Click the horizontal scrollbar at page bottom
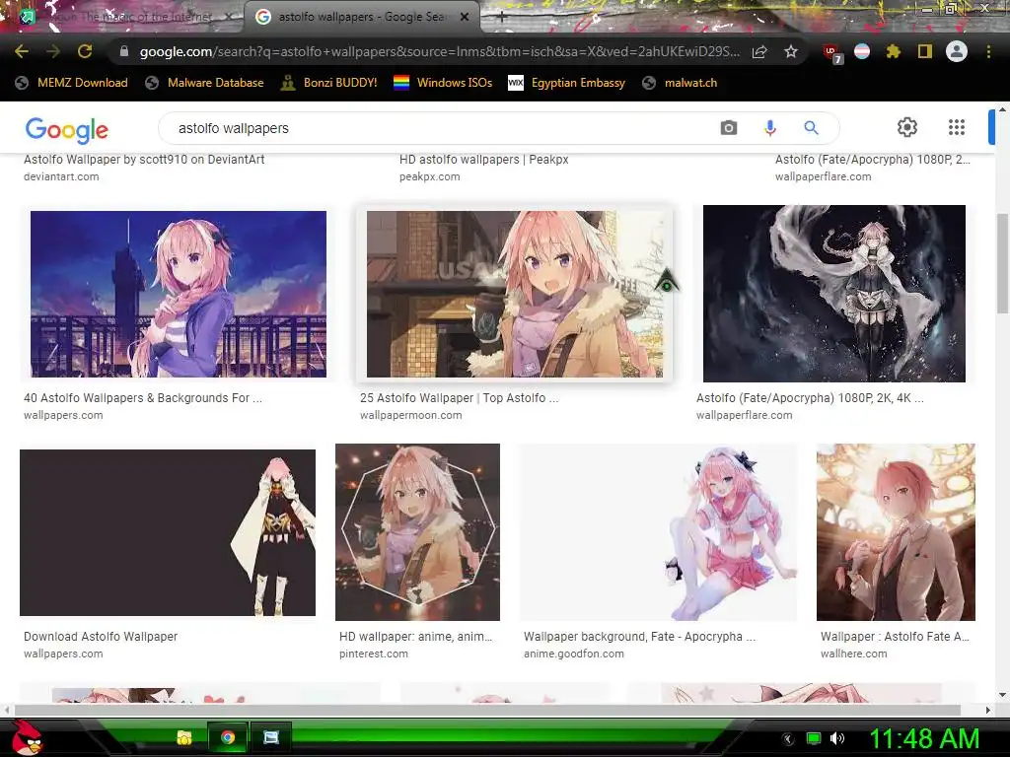1010x757 pixels. coord(487,710)
